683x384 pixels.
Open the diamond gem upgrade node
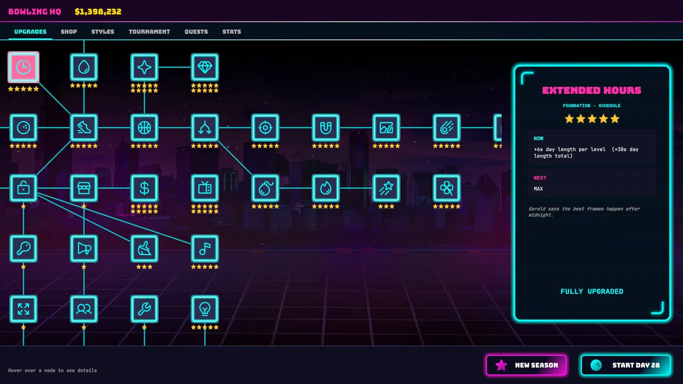[205, 67]
